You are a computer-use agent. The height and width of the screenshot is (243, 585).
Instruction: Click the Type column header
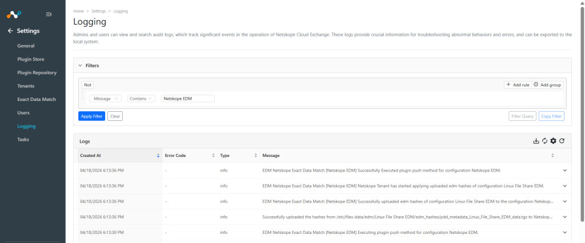(x=238, y=155)
